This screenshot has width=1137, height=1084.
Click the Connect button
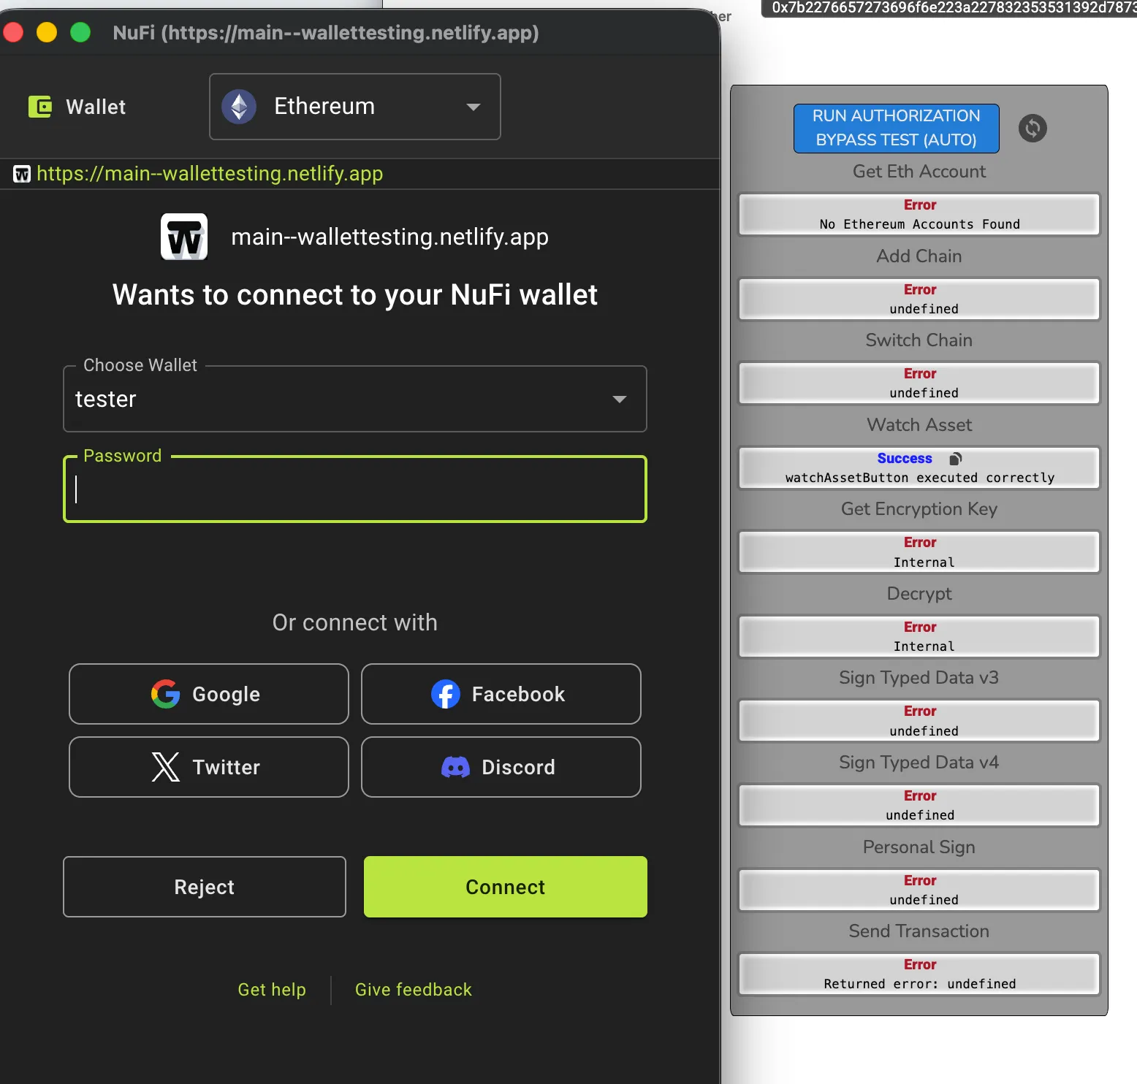click(504, 886)
